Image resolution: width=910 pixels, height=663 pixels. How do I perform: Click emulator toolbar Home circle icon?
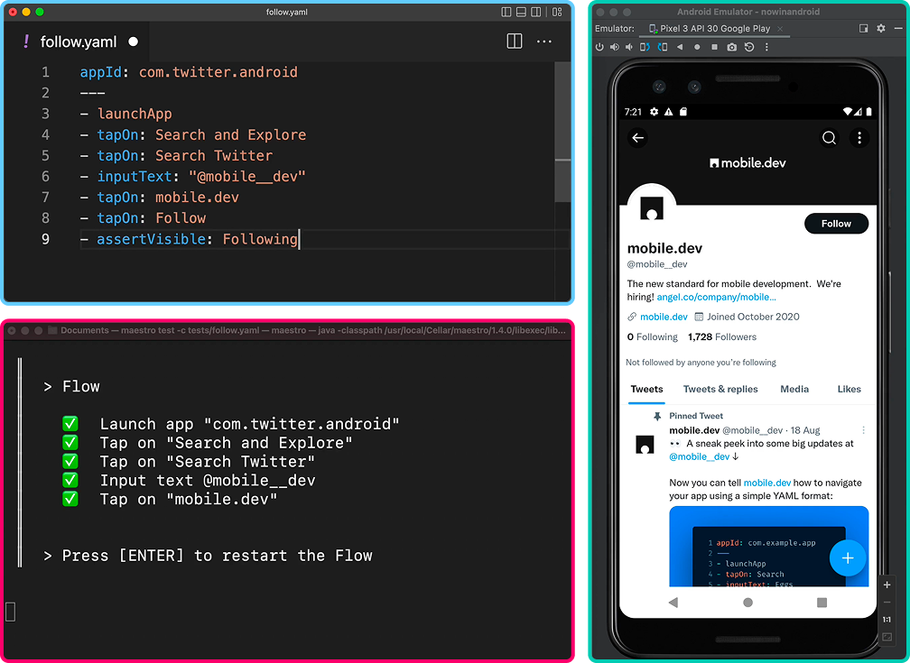697,47
